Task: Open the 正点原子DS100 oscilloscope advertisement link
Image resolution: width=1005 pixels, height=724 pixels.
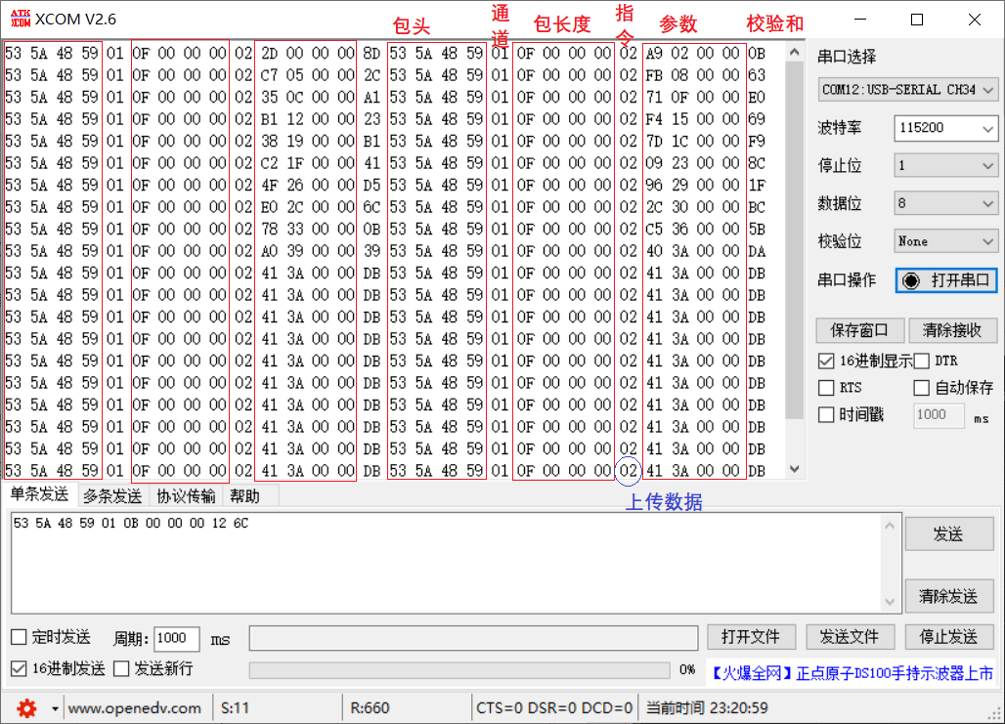Action: coord(852,673)
